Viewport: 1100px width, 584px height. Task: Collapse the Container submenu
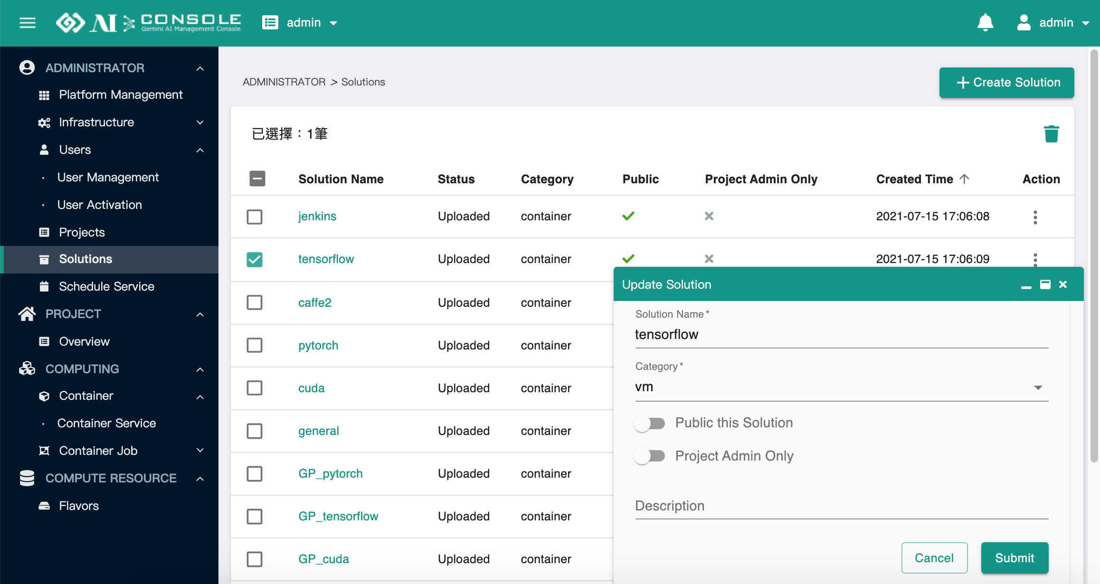coord(200,396)
